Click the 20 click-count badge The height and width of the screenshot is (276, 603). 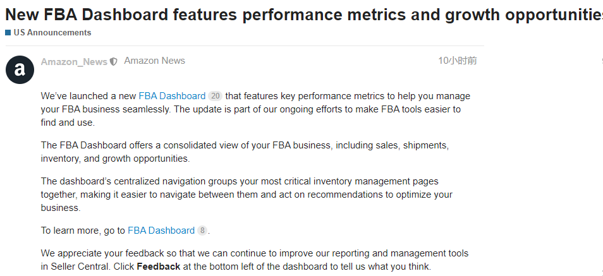coord(215,96)
